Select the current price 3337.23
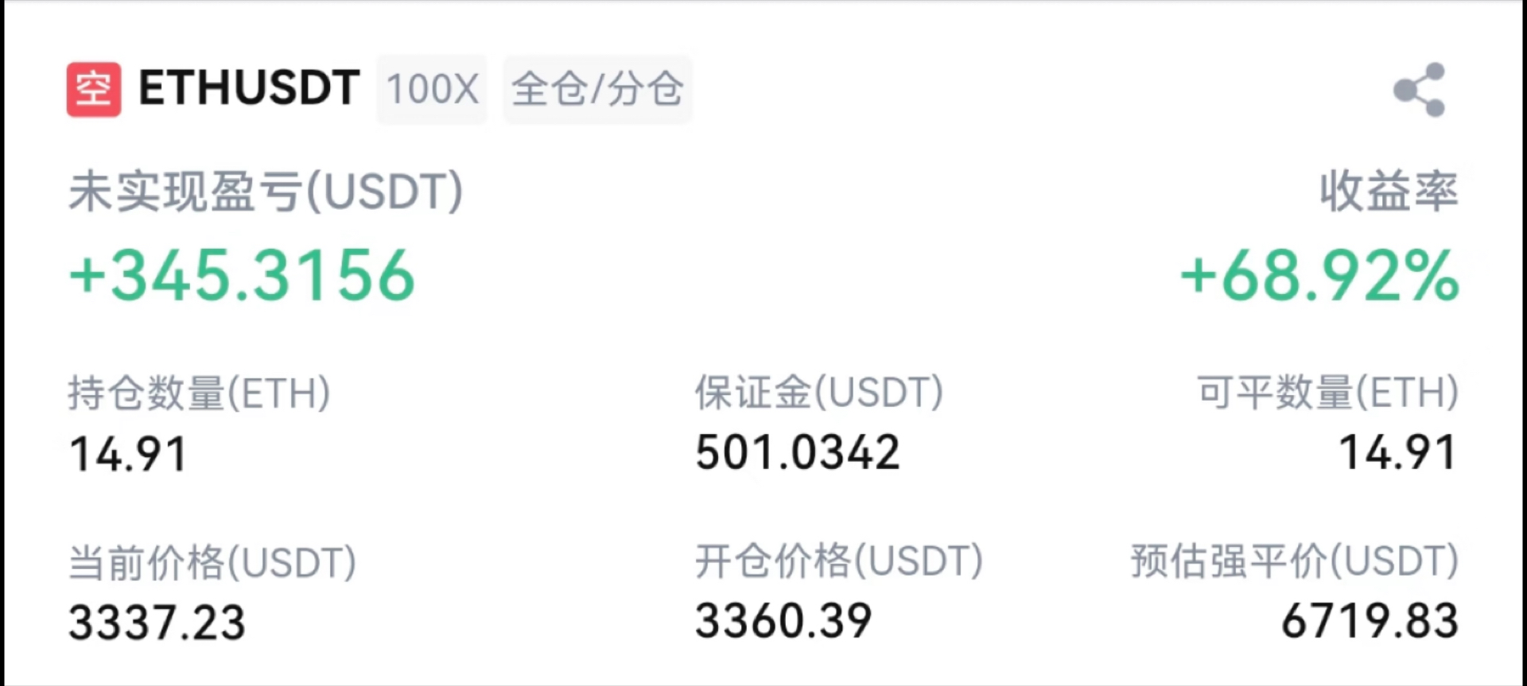Screen dimensions: 1527x686 pos(156,624)
